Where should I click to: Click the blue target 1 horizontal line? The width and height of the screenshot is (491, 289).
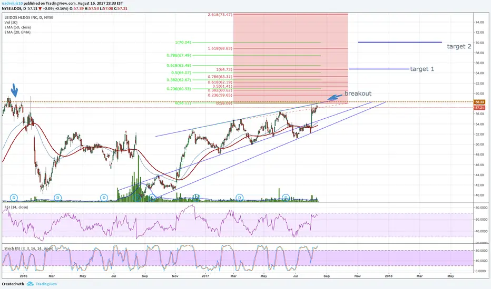(x=379, y=69)
